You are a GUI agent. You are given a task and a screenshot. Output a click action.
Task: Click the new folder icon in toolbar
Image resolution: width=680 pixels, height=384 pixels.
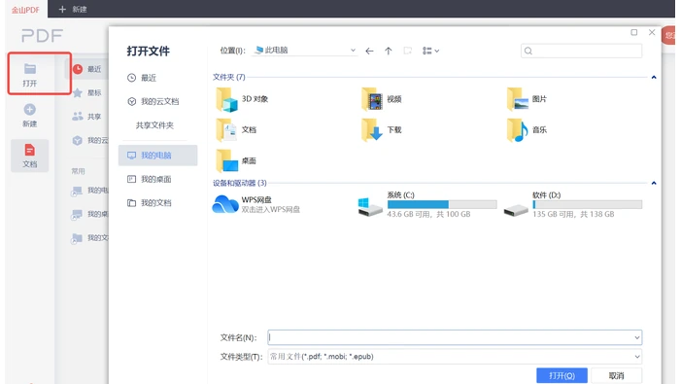pos(408,51)
